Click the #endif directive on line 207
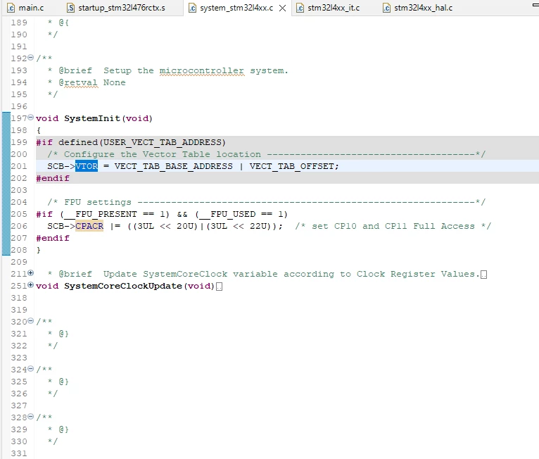 (53, 238)
